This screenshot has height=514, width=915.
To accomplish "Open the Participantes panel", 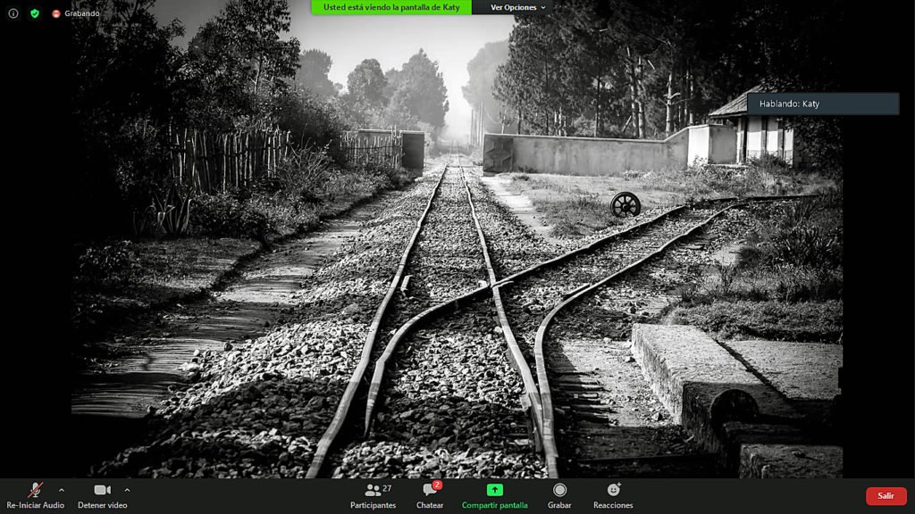I will 373,495.
